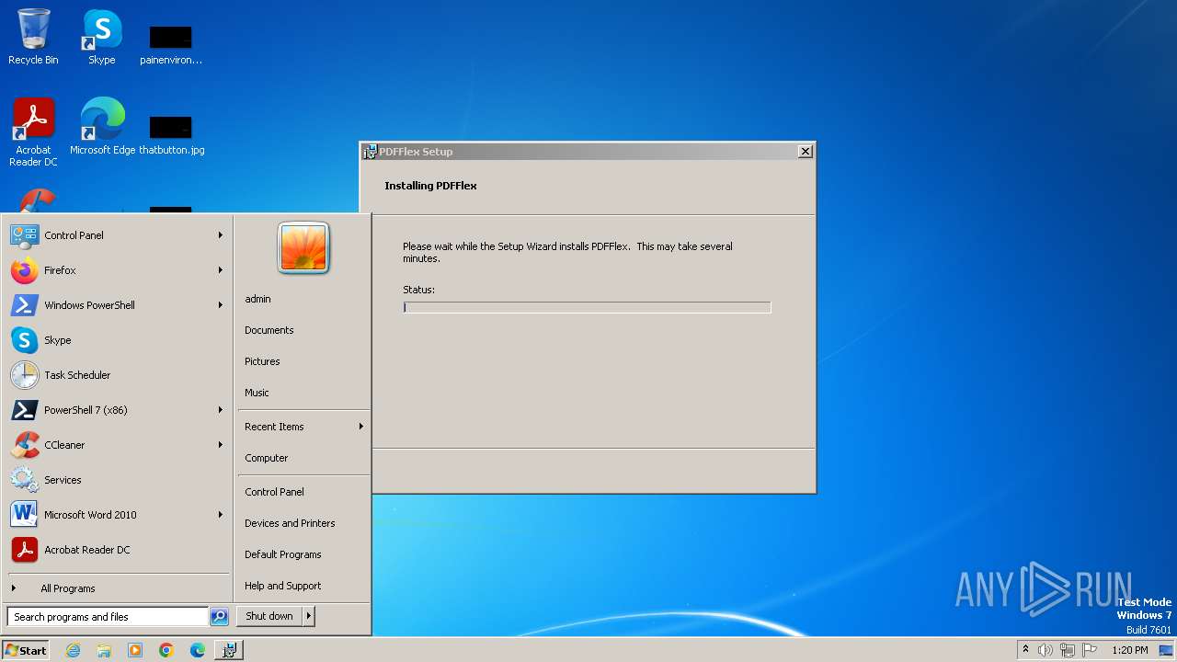The height and width of the screenshot is (662, 1177).
Task: Launch CCleaner from the Start menu
Action: 118,445
